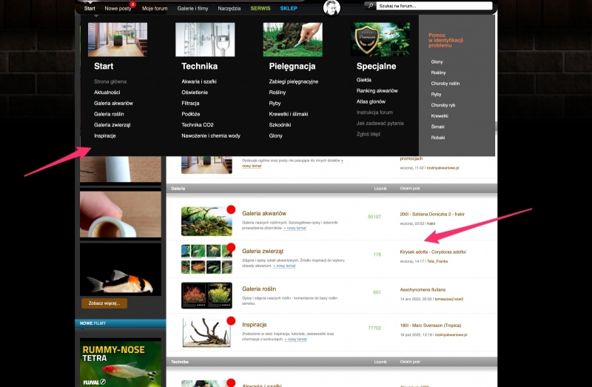Click '+ nowy temat' under Galeria akwariów
Screen dimensions: 592x387
295,228
